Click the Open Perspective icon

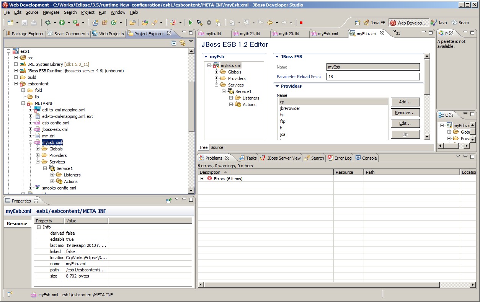click(x=358, y=23)
